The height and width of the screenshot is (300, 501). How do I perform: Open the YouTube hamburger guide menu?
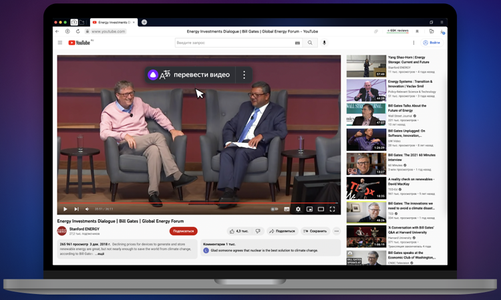click(59, 43)
